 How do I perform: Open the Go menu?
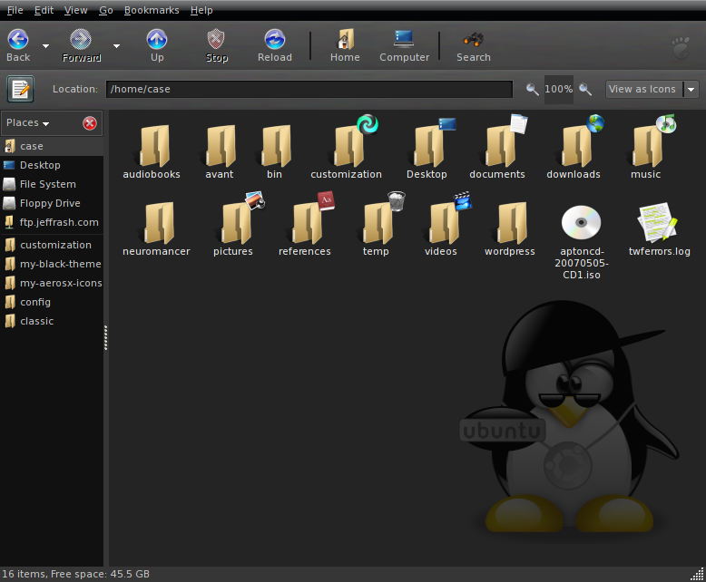[106, 10]
